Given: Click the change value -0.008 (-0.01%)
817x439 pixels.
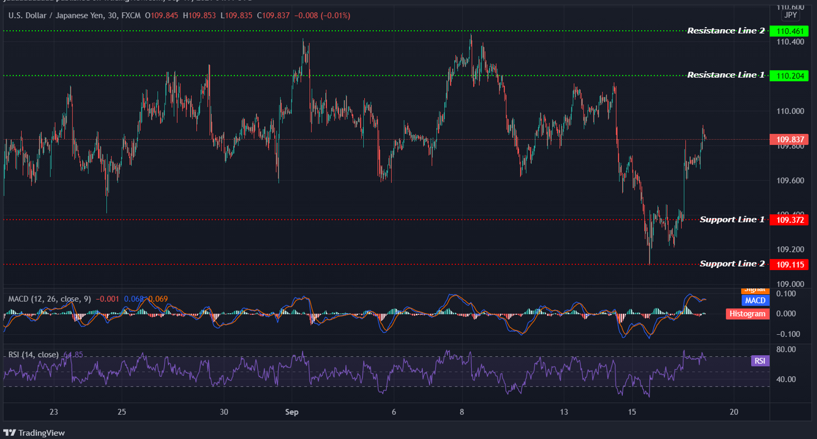Looking at the screenshot, I should tap(322, 15).
